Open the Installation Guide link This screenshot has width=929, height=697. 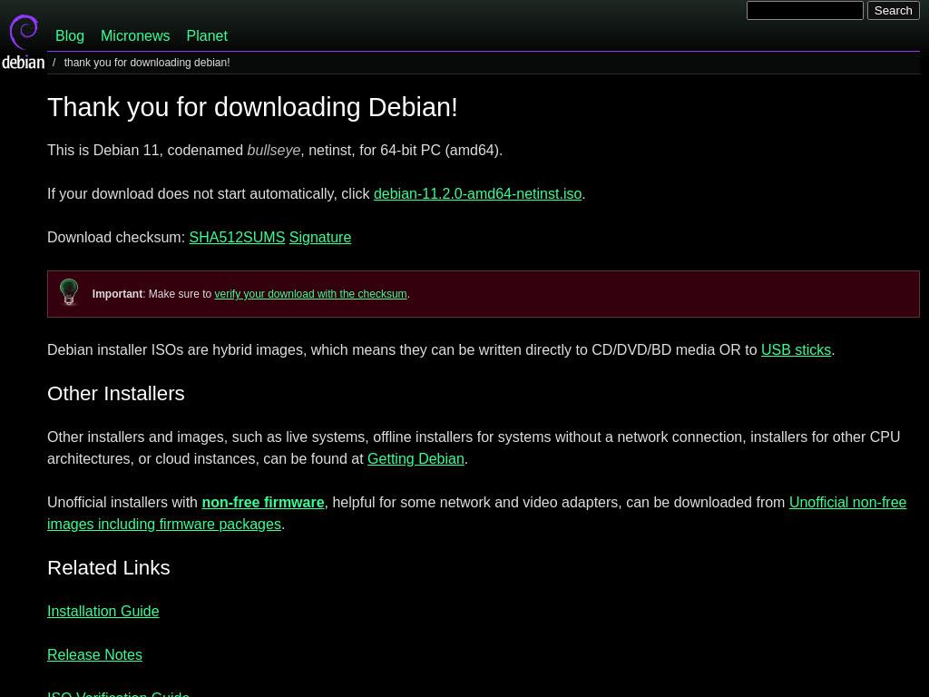pyautogui.click(x=103, y=612)
